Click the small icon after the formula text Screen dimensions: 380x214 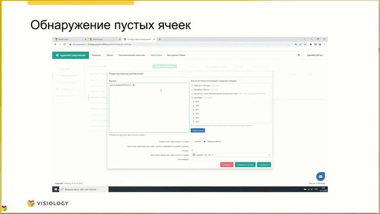[x=134, y=85]
